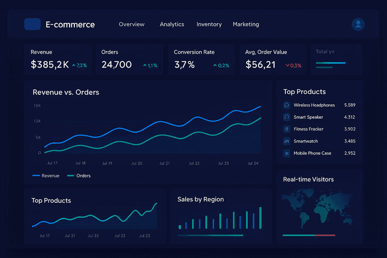Click the Wireless Headphones product icon
The width and height of the screenshot is (387, 258).
tap(287, 105)
